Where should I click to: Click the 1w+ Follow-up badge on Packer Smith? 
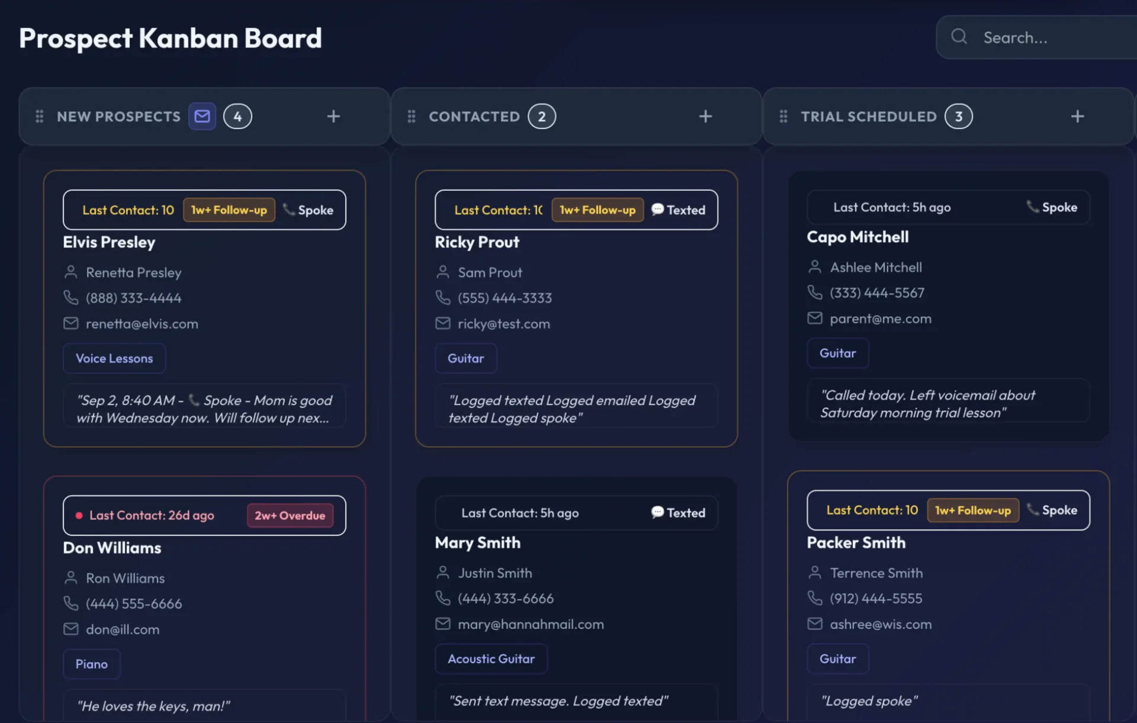click(973, 510)
